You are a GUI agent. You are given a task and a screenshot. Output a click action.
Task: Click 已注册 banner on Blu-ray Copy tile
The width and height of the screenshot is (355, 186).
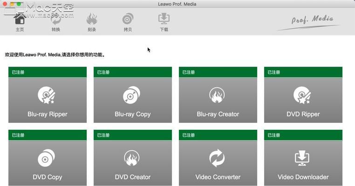(133, 72)
